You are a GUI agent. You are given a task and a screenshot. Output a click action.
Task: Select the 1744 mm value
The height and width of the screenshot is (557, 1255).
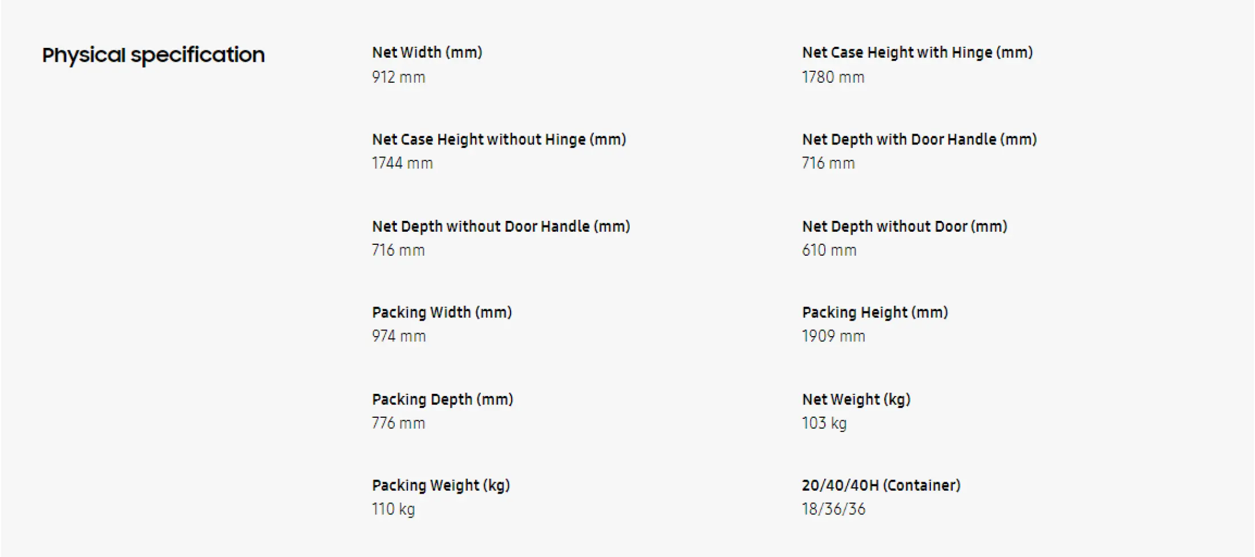(402, 163)
